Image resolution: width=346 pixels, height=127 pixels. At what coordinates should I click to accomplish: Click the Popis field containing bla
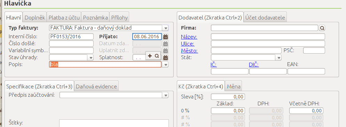105,65
